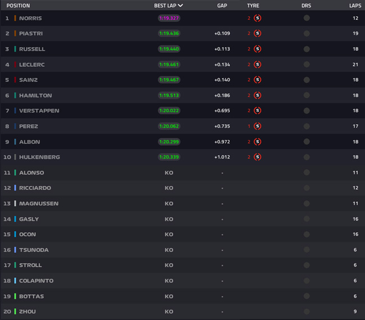Select Russell's 1:19.440 lap time badge
Viewport: 365px width, 320px height.
[169, 49]
